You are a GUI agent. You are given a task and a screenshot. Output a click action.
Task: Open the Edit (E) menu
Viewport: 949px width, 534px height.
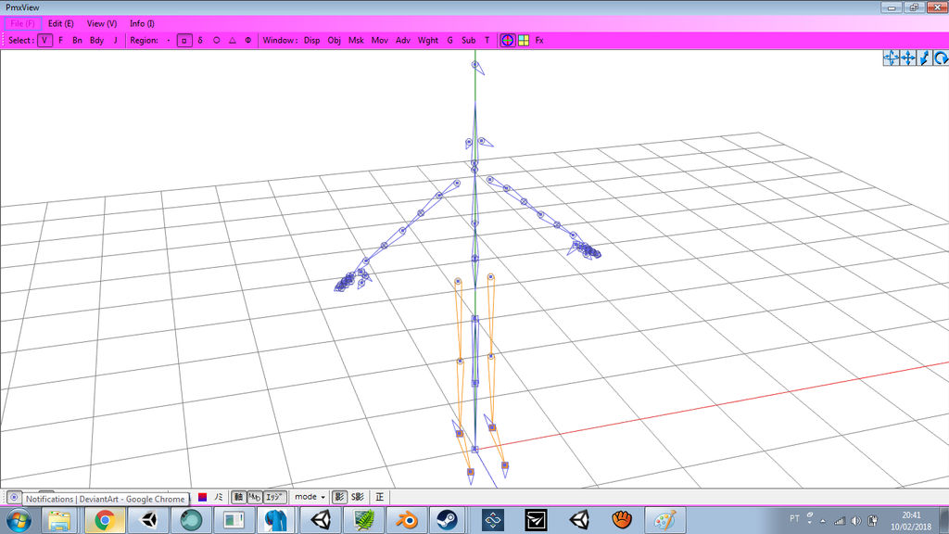tap(58, 23)
